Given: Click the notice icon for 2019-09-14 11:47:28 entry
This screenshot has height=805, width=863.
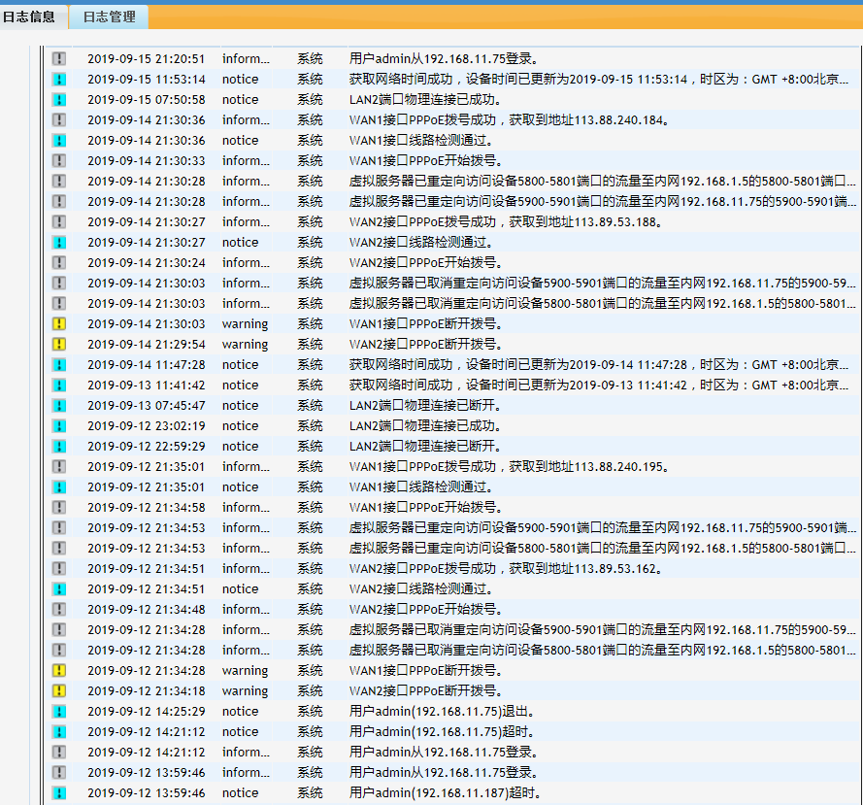Looking at the screenshot, I should point(59,364).
